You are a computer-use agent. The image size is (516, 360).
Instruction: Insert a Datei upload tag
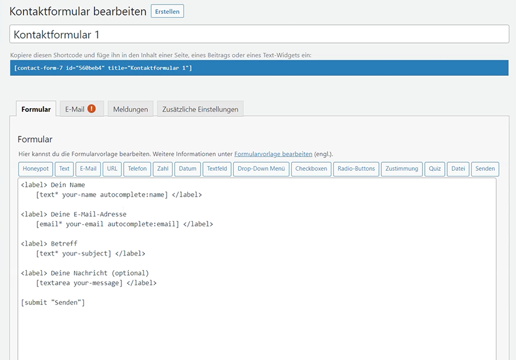click(x=458, y=169)
